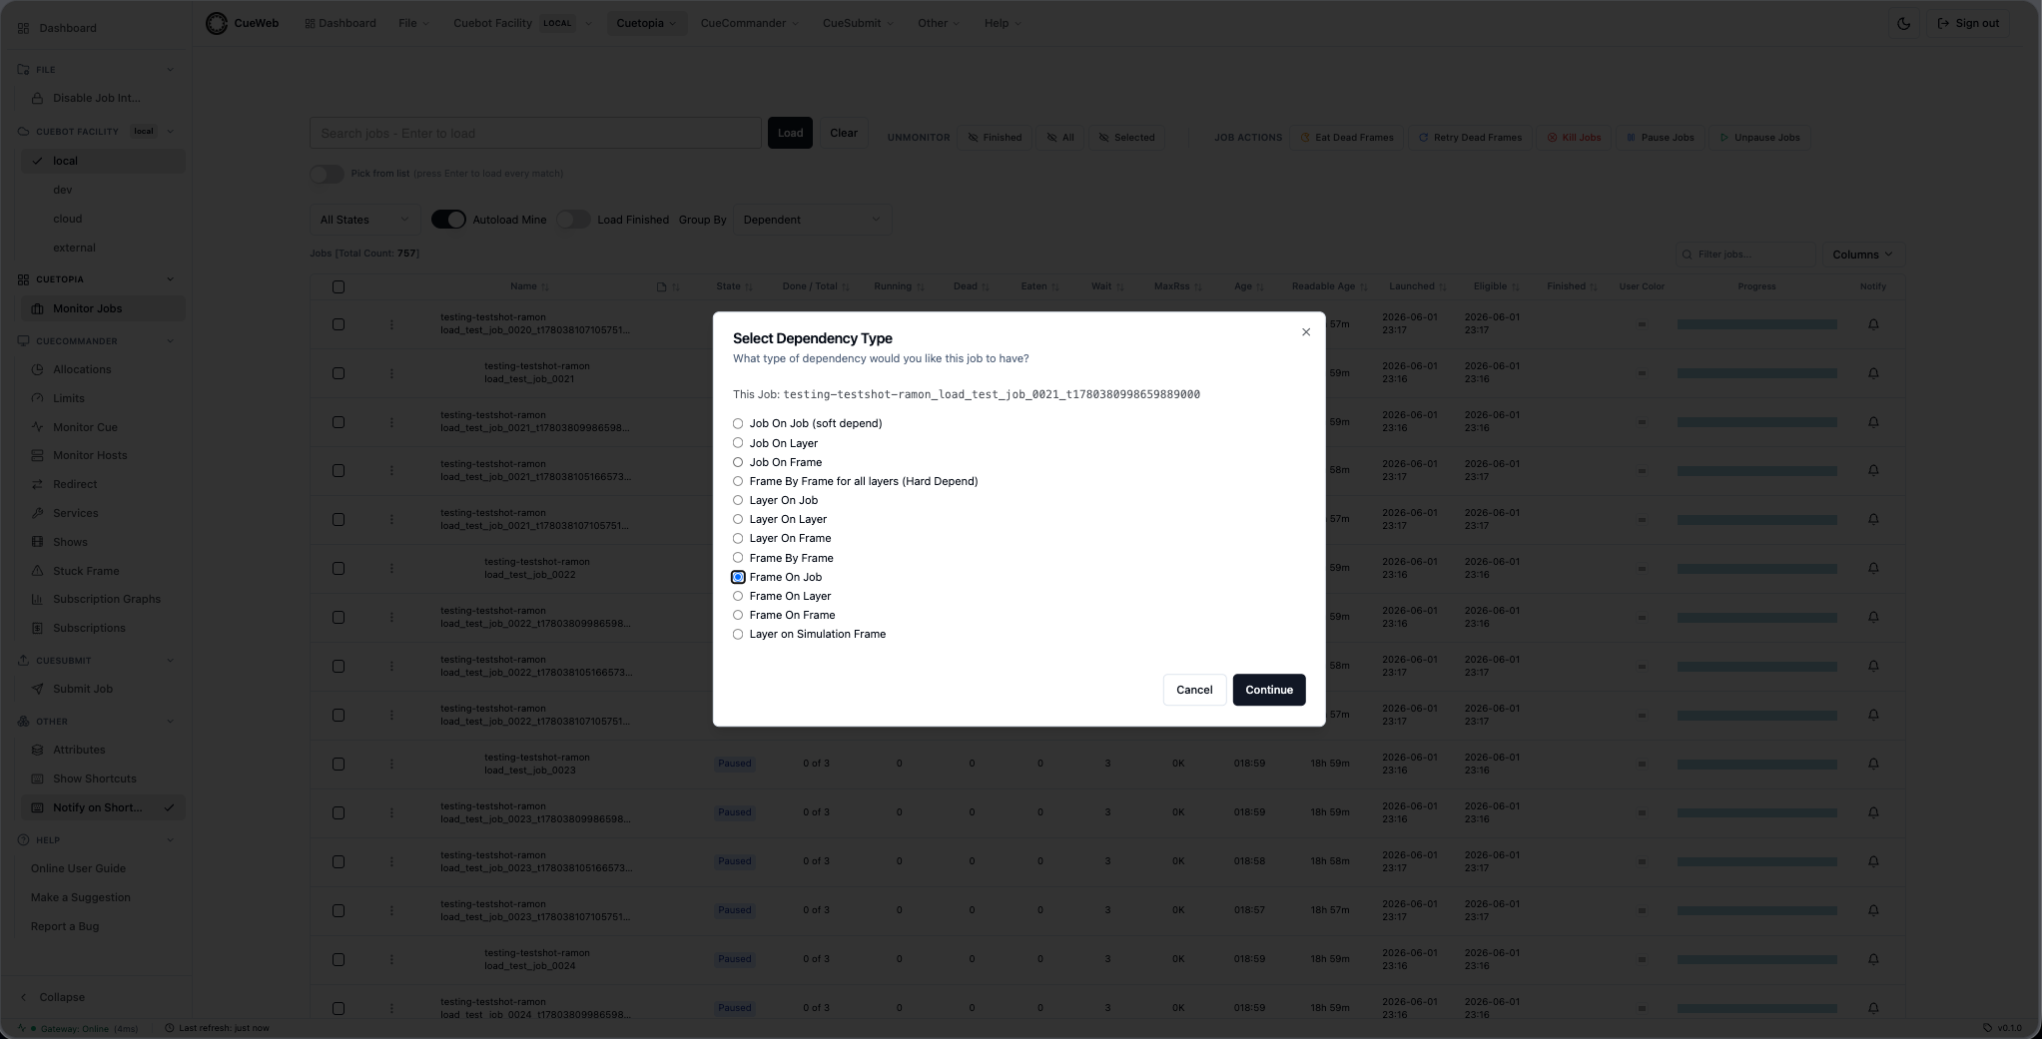
Task: Cancel the dependency type dialog
Action: point(1194,690)
